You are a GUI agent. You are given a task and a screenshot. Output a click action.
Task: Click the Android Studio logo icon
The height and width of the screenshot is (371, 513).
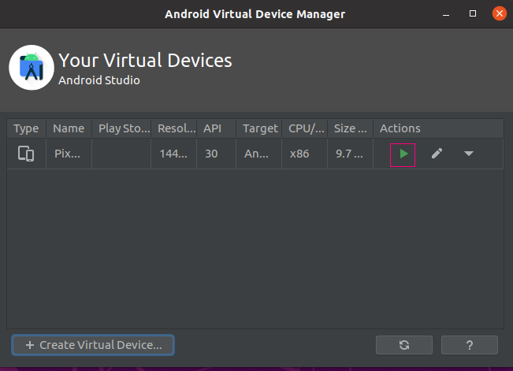coord(32,68)
